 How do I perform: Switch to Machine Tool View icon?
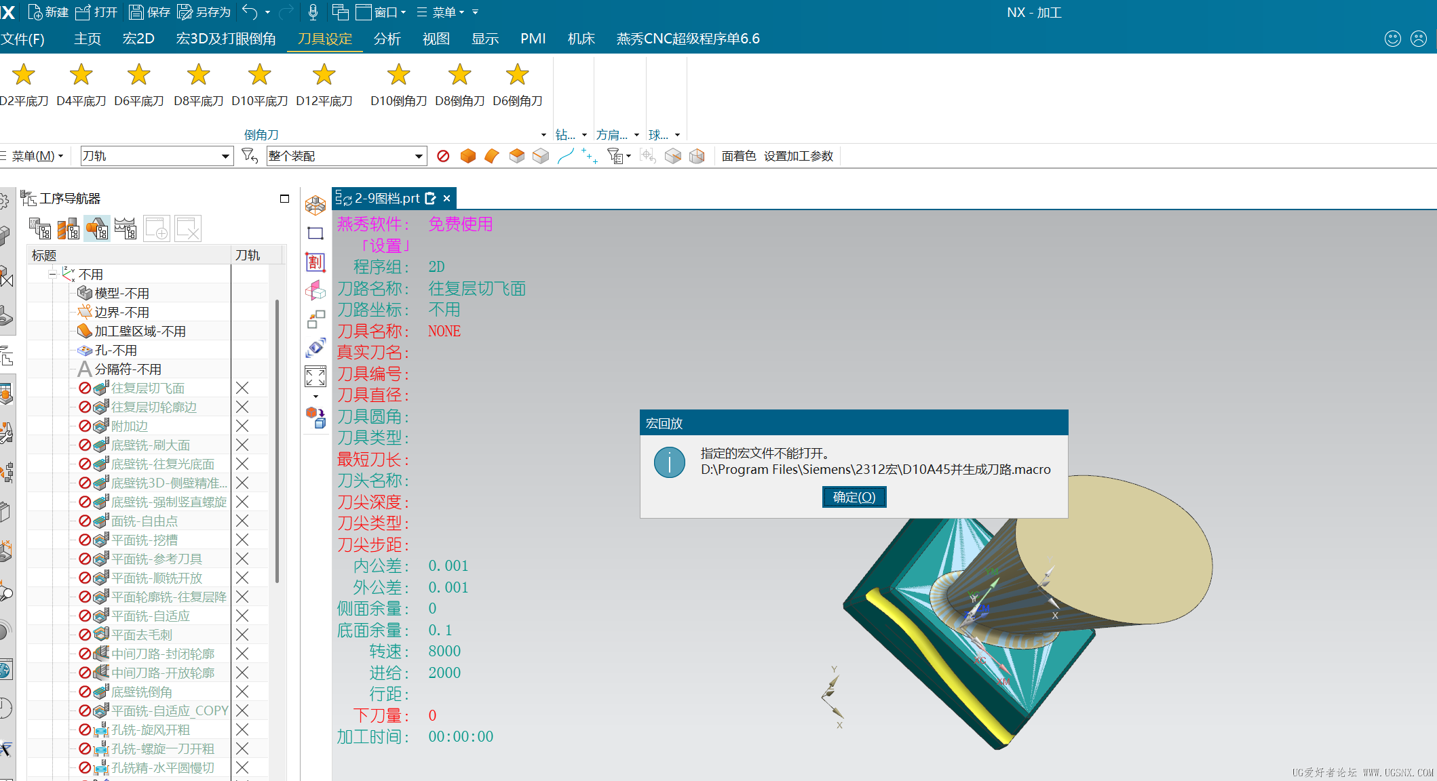[x=69, y=229]
